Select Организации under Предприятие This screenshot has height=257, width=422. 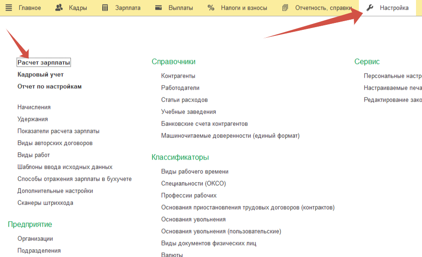point(35,239)
